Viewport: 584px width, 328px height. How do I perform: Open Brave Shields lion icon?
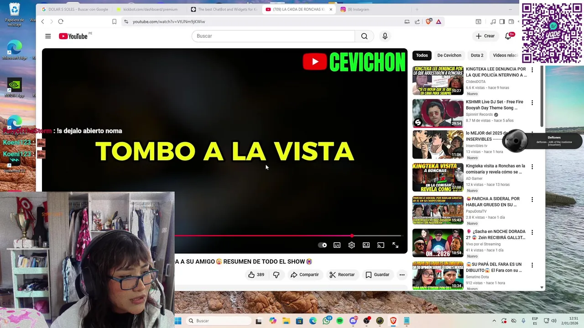(428, 21)
